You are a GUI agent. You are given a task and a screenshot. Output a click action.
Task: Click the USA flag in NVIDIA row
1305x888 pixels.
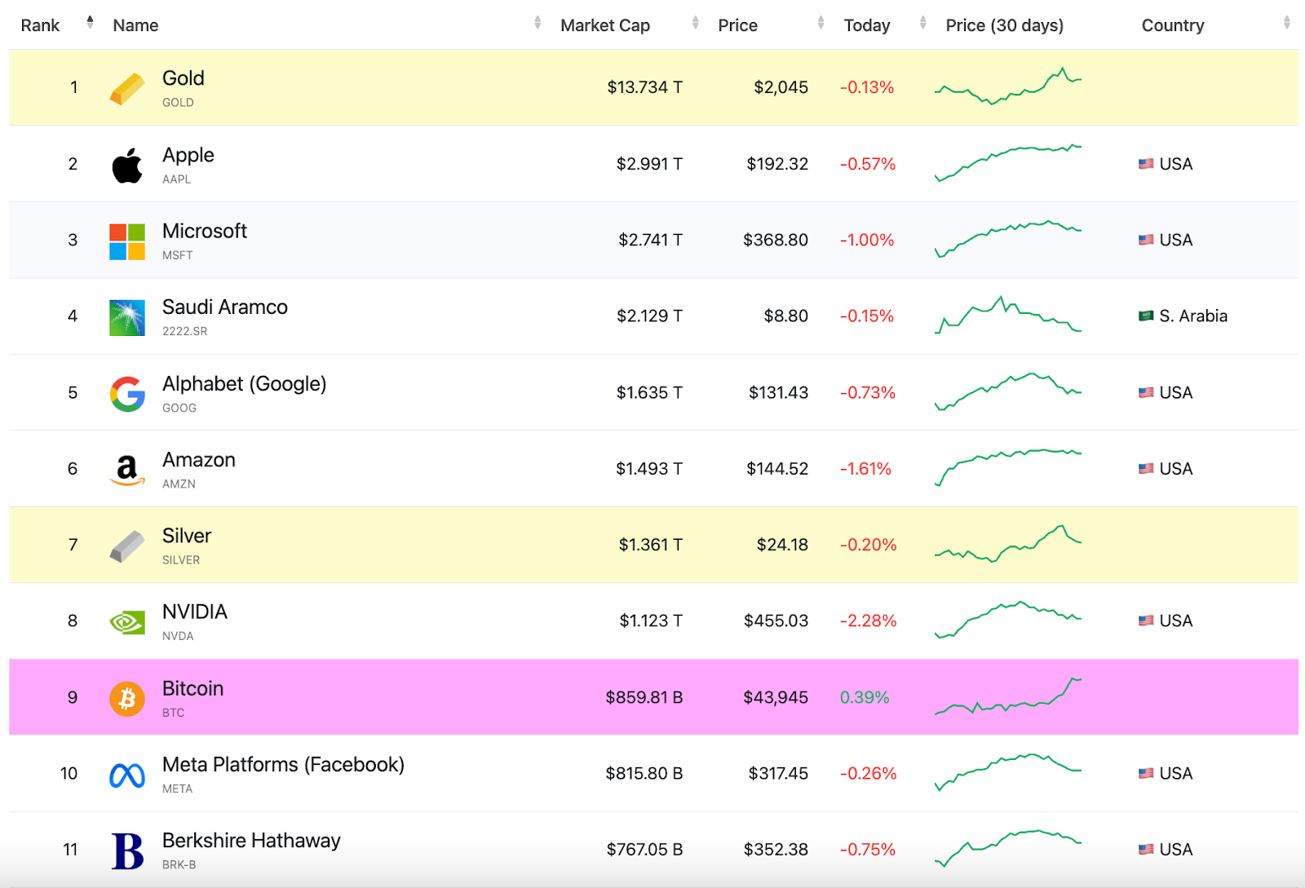coord(1146,621)
